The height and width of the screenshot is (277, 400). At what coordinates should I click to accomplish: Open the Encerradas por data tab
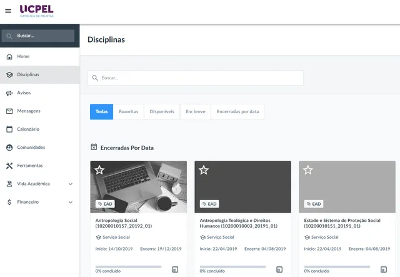coord(237,111)
